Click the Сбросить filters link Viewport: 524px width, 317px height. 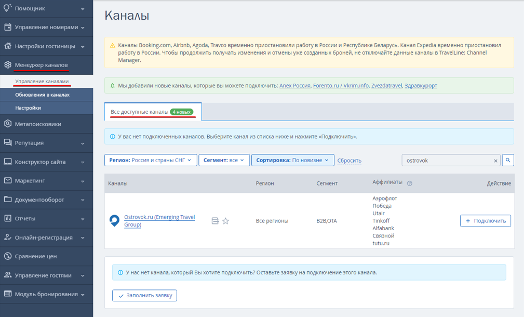coord(349,161)
